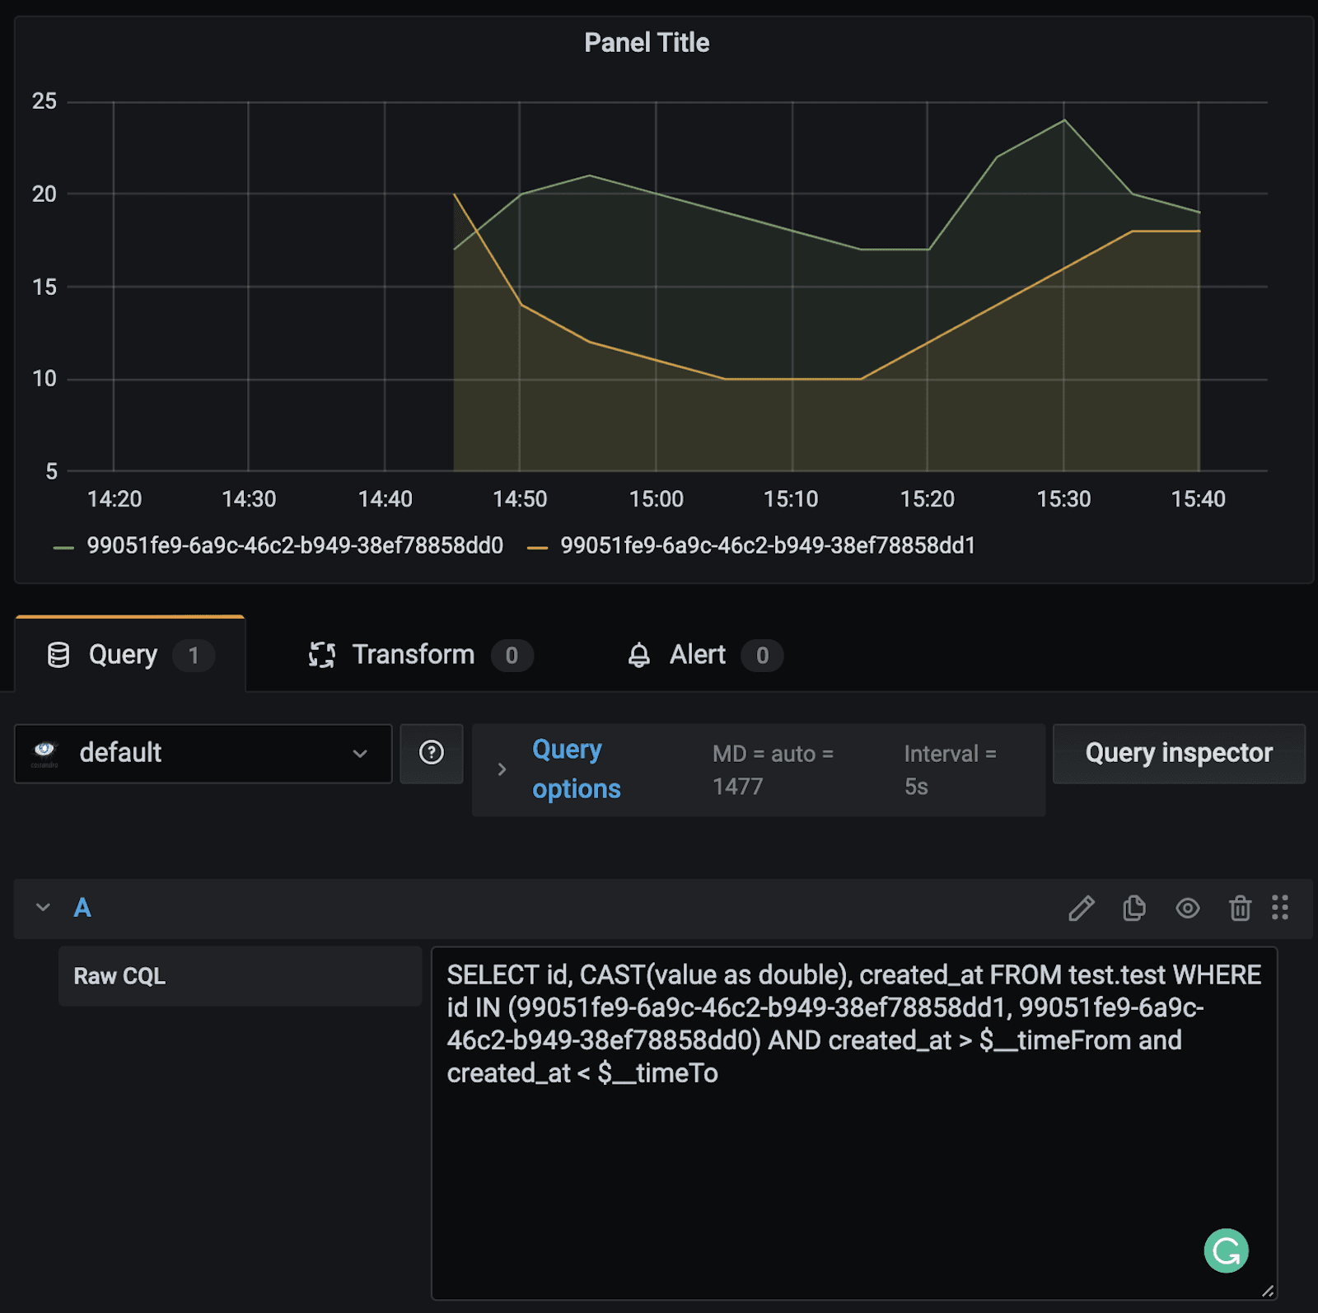Click the drag handle dots on query A
Viewport: 1318px width, 1313px height.
point(1279,908)
